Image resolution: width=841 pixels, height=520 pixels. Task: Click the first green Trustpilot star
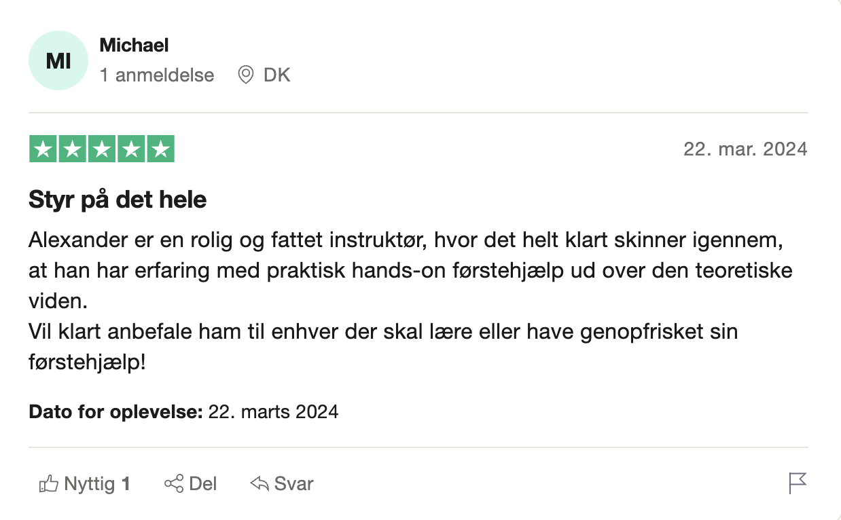tap(42, 149)
